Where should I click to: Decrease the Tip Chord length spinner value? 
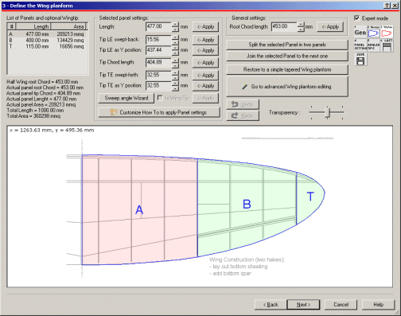[x=175, y=65]
